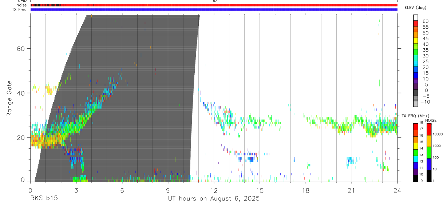
Task: Click the TX FRQ colorbar label '16'
Action: (x=422, y=135)
